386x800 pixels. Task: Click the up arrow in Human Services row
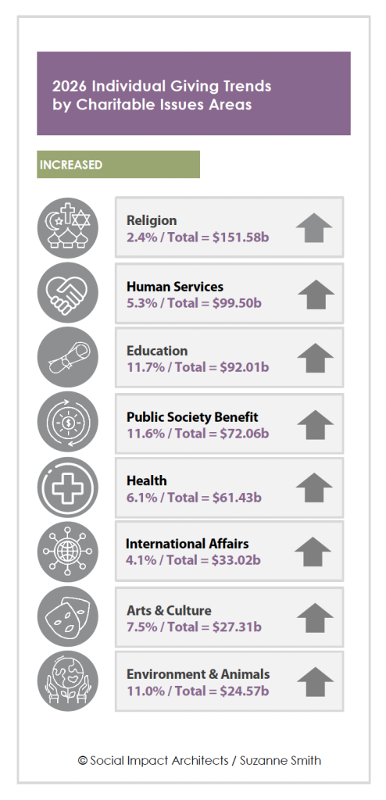click(x=316, y=295)
